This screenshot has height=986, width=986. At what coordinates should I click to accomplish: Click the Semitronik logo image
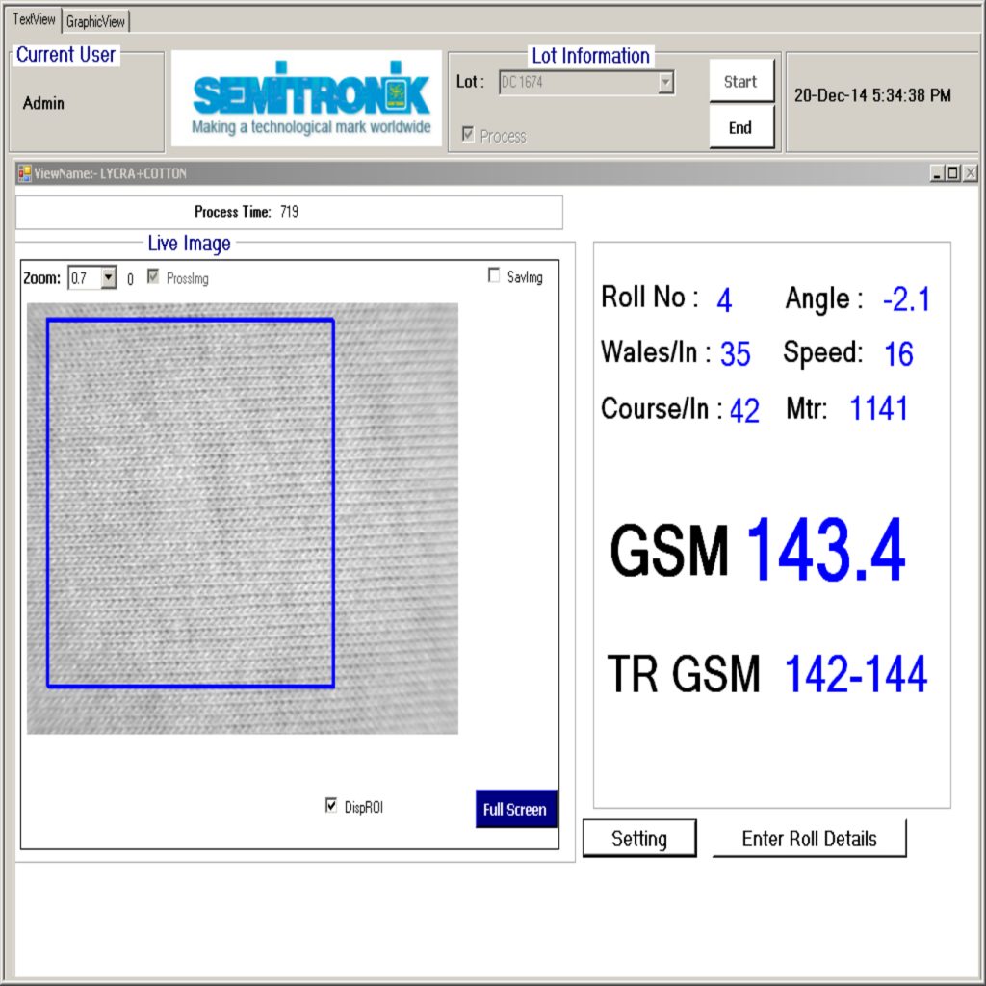[x=306, y=99]
